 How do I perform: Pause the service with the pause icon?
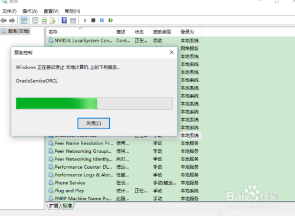point(102,20)
